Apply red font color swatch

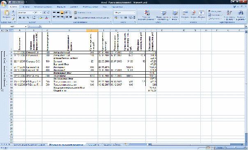[46, 18]
